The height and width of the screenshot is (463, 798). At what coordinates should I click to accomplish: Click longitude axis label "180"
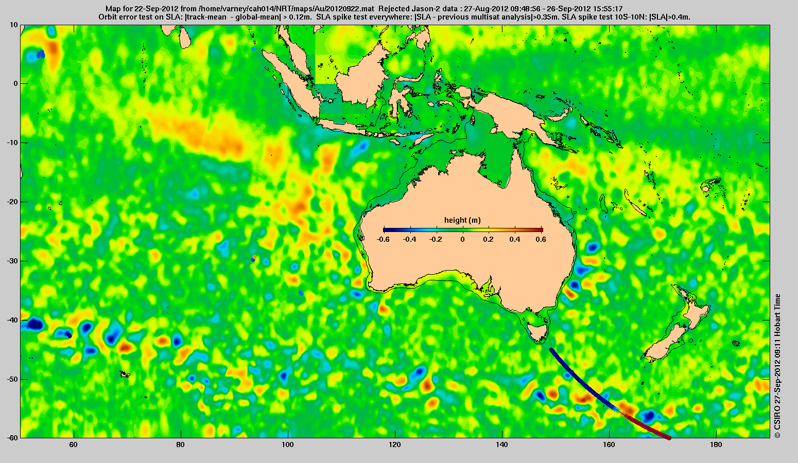[716, 444]
